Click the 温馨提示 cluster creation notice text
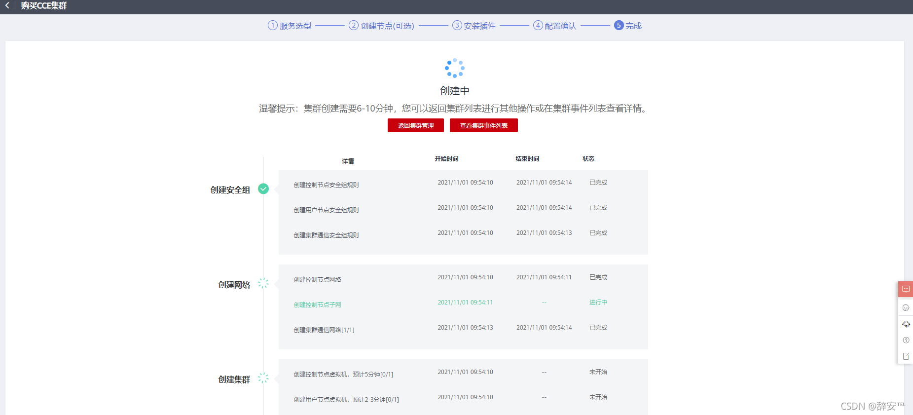Image resolution: width=913 pixels, height=415 pixels. [x=454, y=109]
